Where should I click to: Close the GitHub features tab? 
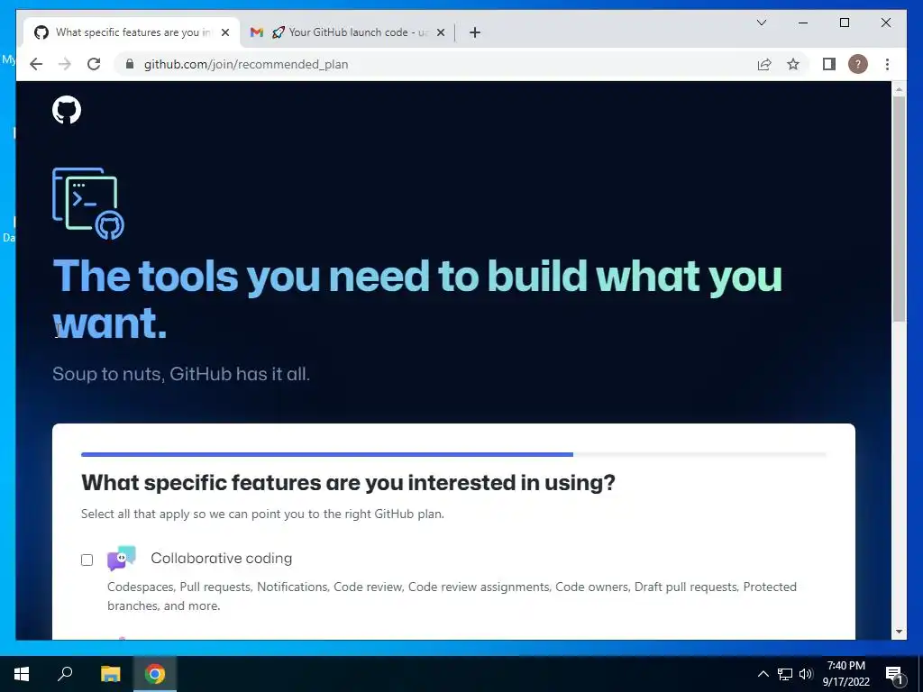pos(224,32)
